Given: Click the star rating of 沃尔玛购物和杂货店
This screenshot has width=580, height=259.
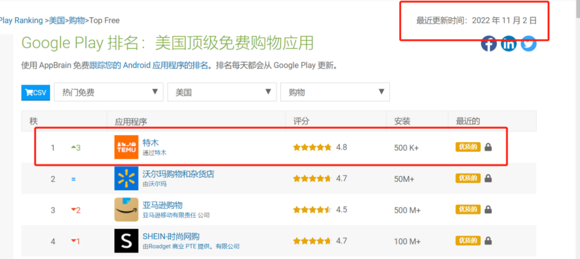Looking at the screenshot, I should click(312, 179).
